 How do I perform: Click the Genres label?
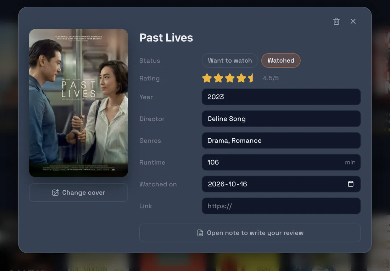point(150,141)
